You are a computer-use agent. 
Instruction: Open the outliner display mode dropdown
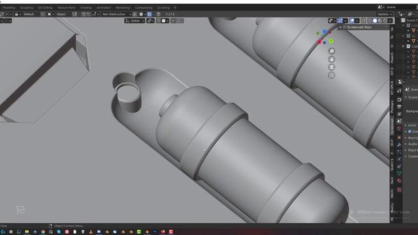[402, 14]
